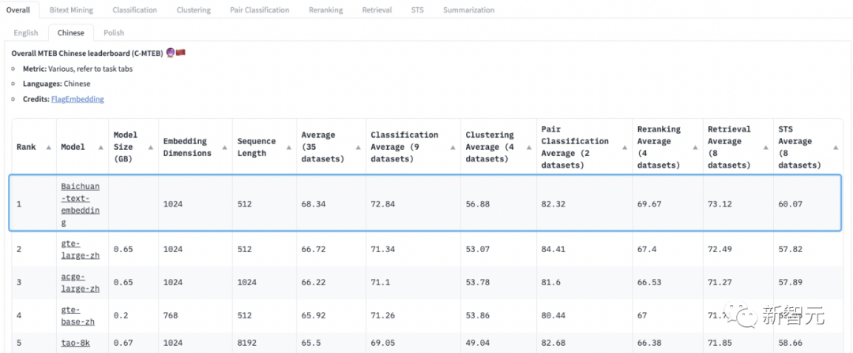The height and width of the screenshot is (353, 853).
Task: Click the gte-large-zh model link
Action: (77, 249)
